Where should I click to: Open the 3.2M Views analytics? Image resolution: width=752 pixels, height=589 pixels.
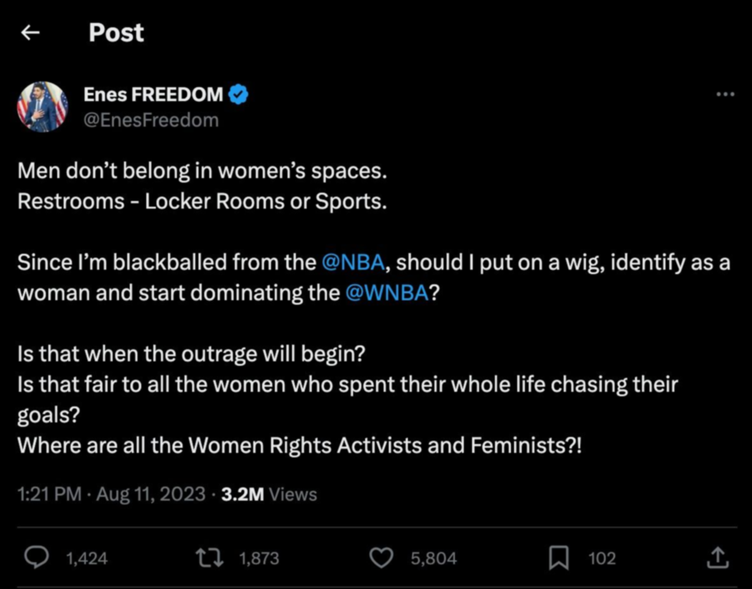pyautogui.click(x=269, y=494)
